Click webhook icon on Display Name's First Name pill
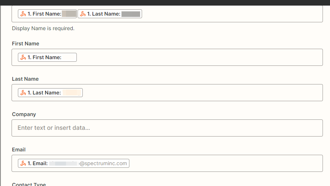The height and width of the screenshot is (186, 330). 23,14
